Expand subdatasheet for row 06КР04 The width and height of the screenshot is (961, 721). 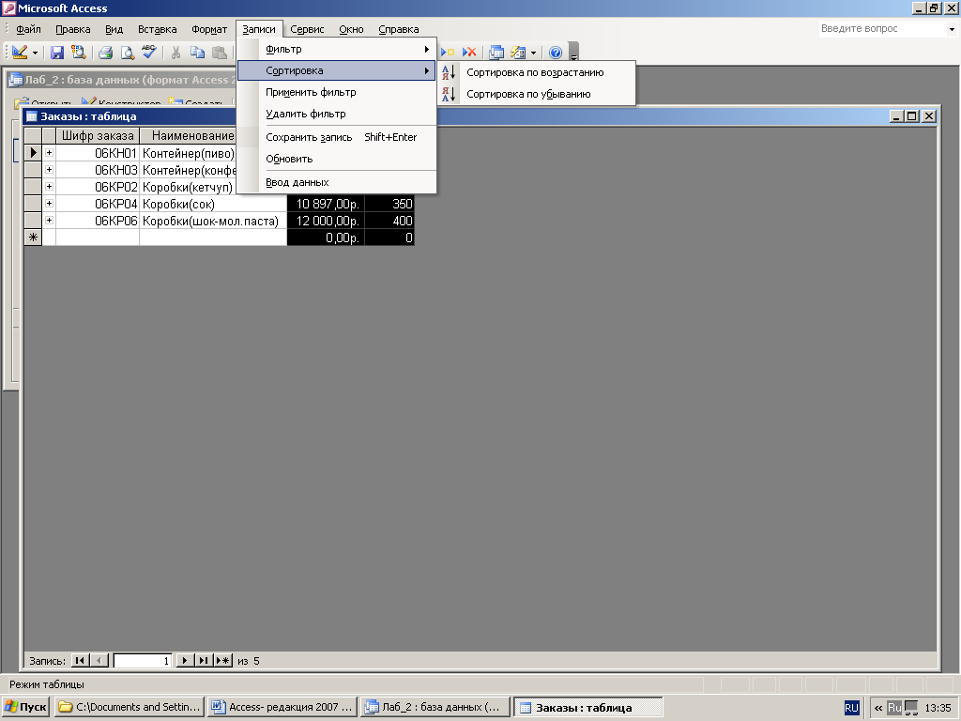49,204
